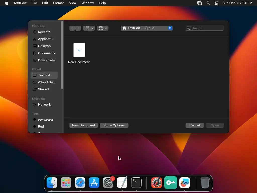
Task: Select TextEdit under iCloud in sidebar
Action: [x=44, y=75]
